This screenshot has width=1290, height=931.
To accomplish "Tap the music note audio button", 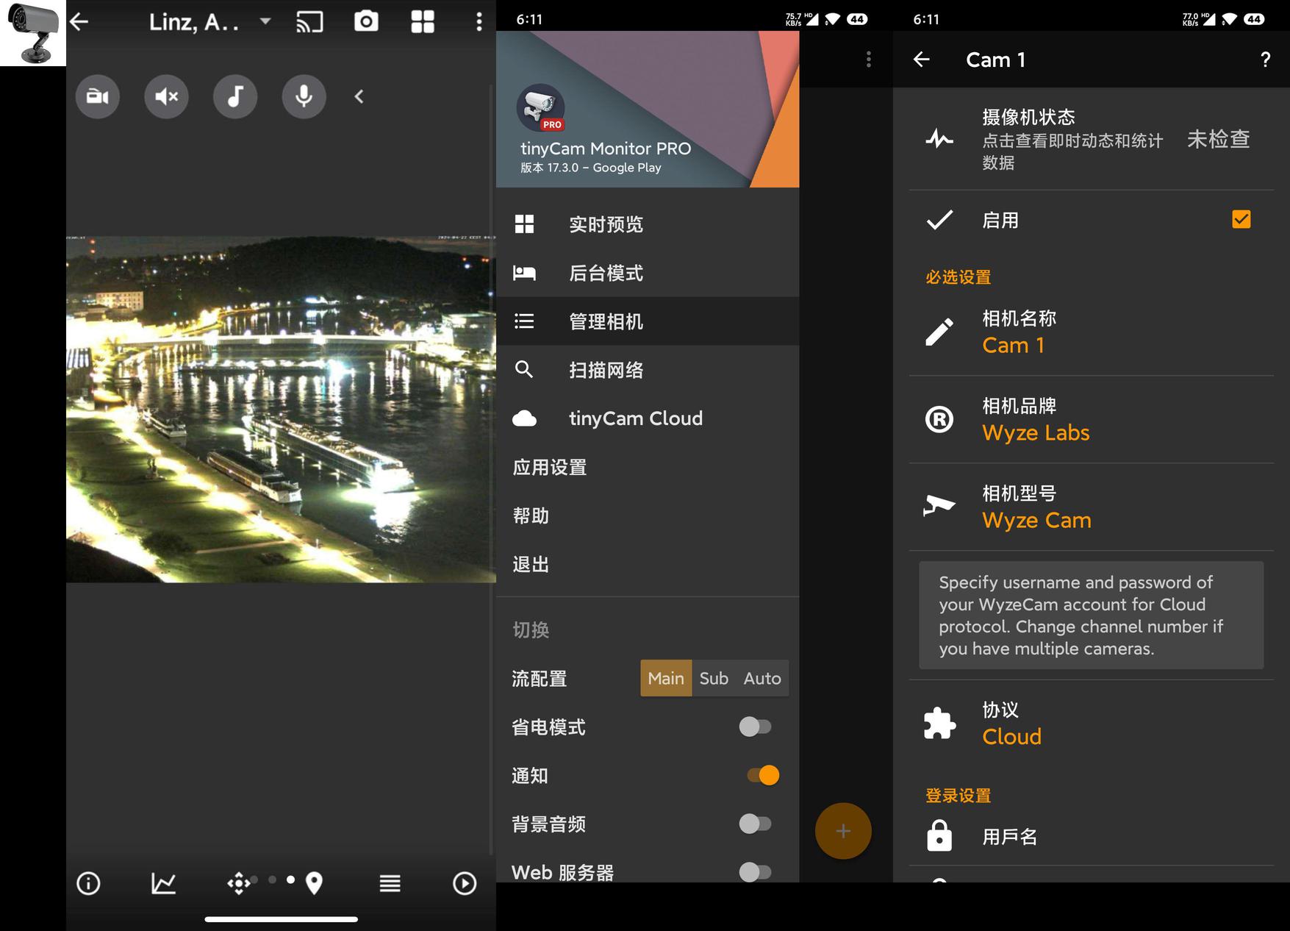I will click(235, 96).
